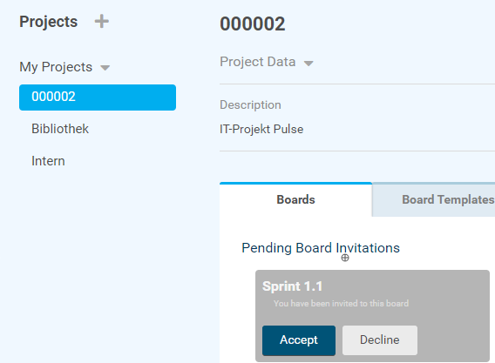The image size is (495, 363).
Task: Decline the Sprint 1.1 board invitation
Action: 380,340
